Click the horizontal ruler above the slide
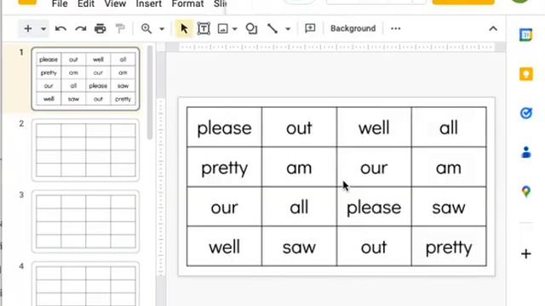 click(336, 48)
